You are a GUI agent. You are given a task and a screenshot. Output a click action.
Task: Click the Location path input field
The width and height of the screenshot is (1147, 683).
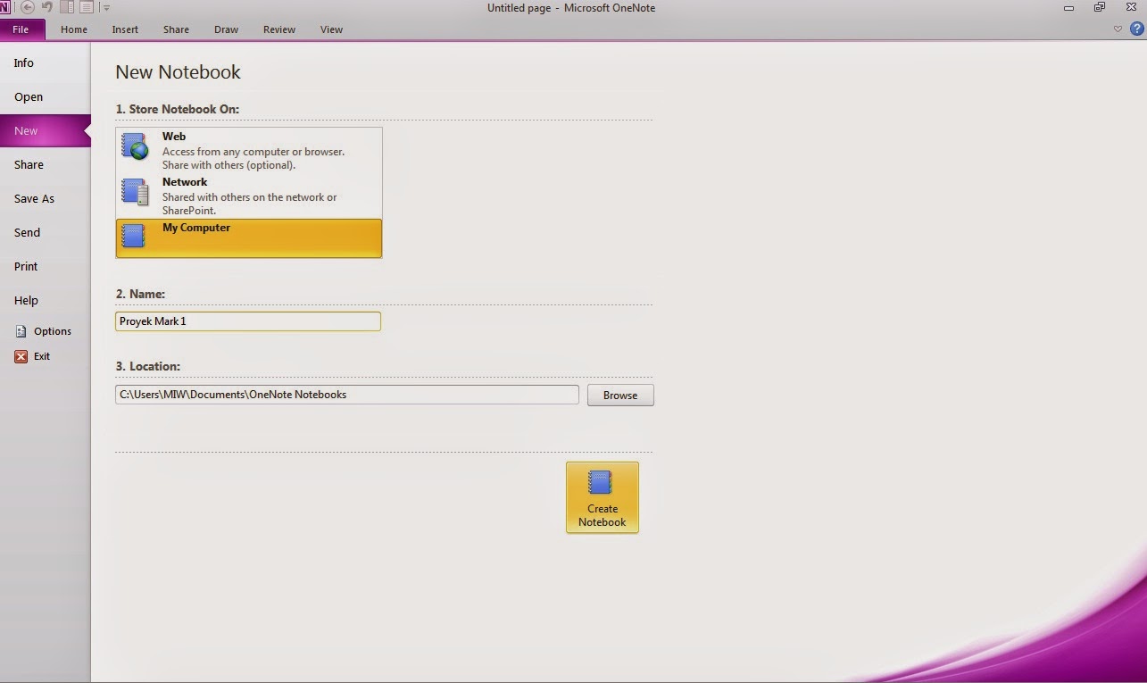point(347,394)
